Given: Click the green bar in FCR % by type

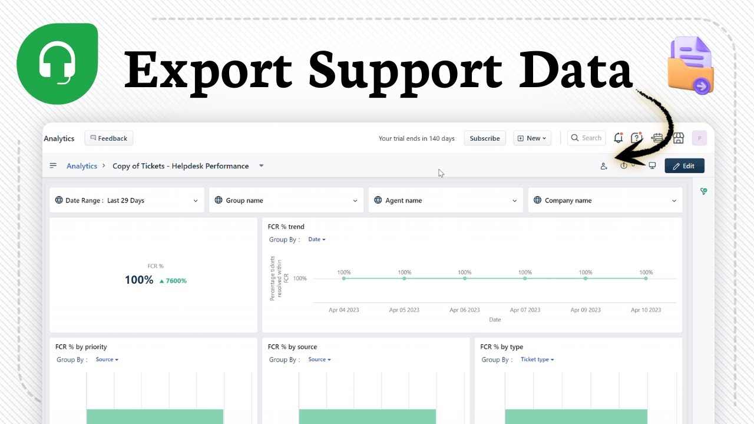Looking at the screenshot, I should click(576, 416).
